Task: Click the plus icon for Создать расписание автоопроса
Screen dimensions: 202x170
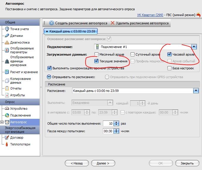Action: (x=52, y=23)
